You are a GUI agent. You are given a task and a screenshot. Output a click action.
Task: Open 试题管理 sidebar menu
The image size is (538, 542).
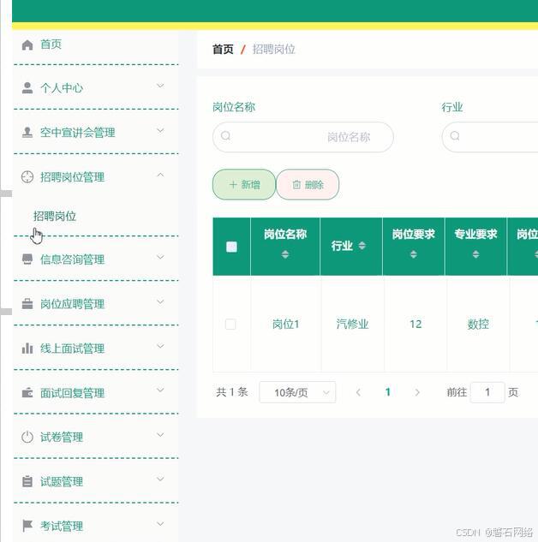(x=95, y=481)
